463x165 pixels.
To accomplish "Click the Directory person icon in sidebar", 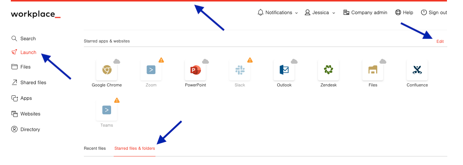I will click(15, 129).
